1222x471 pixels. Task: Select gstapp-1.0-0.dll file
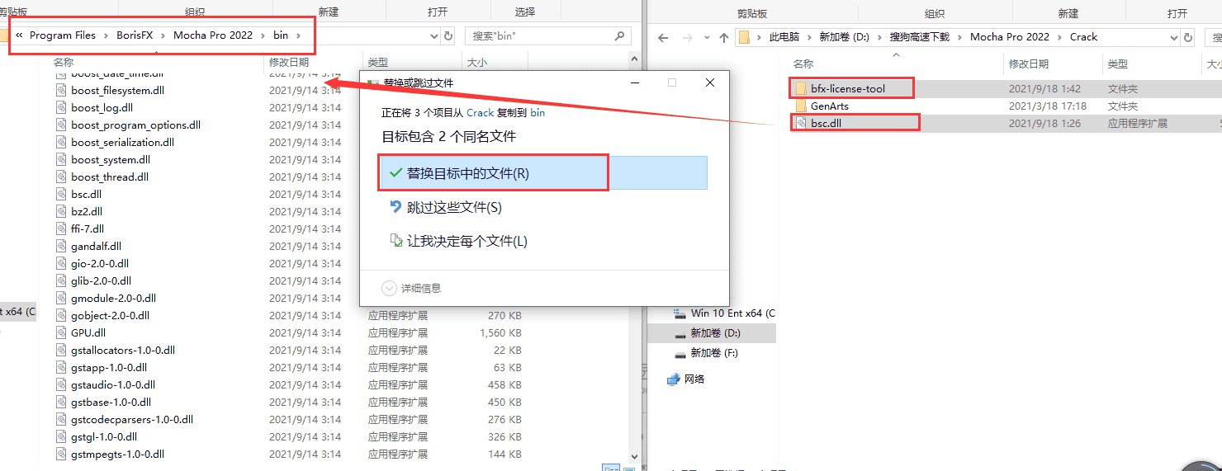pos(109,368)
